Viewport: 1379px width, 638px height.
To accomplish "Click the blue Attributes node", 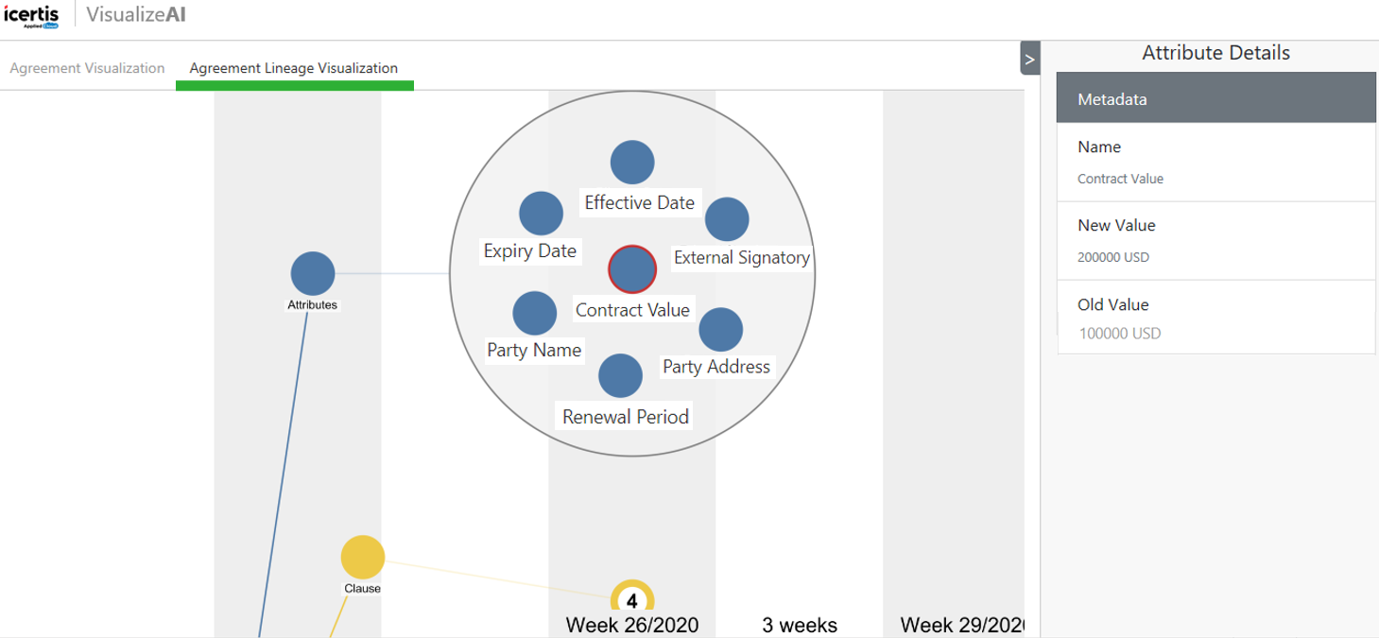I will [x=313, y=274].
